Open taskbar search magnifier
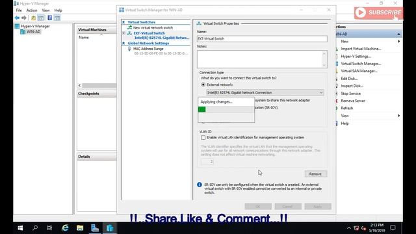The width and height of the screenshot is (416, 234). (x=34, y=228)
